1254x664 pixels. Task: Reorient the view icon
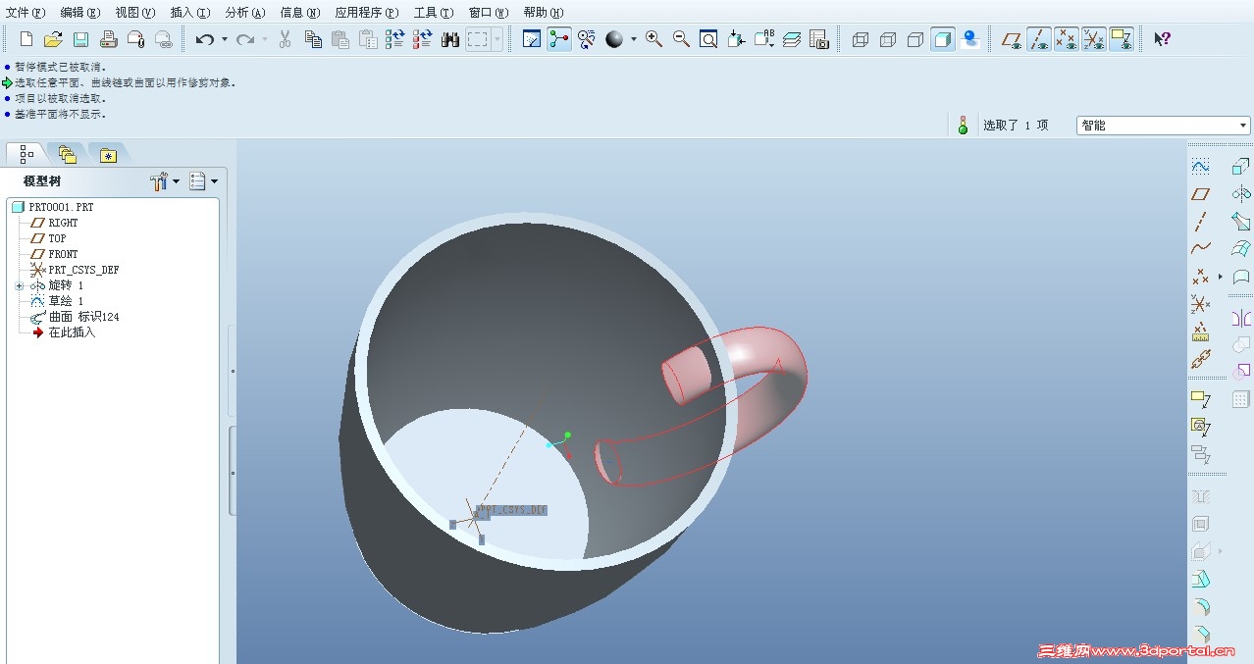click(x=736, y=39)
